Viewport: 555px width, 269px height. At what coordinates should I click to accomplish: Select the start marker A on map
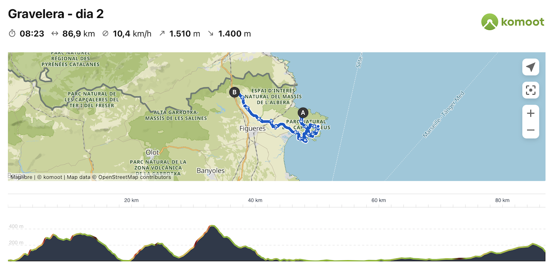coord(303,112)
